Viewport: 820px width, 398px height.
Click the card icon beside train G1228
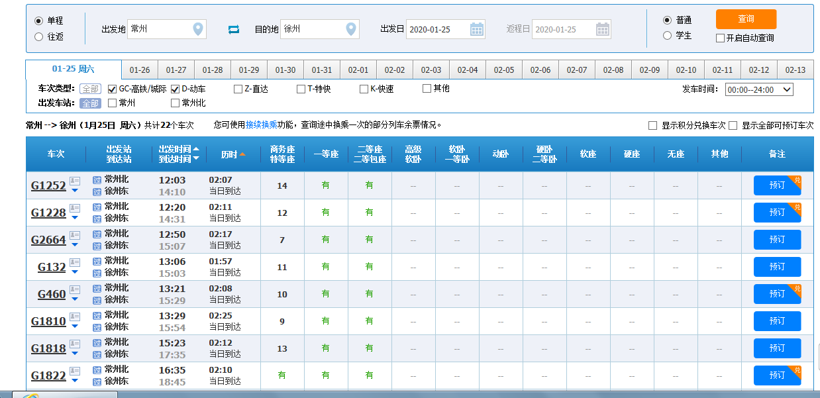(x=75, y=208)
